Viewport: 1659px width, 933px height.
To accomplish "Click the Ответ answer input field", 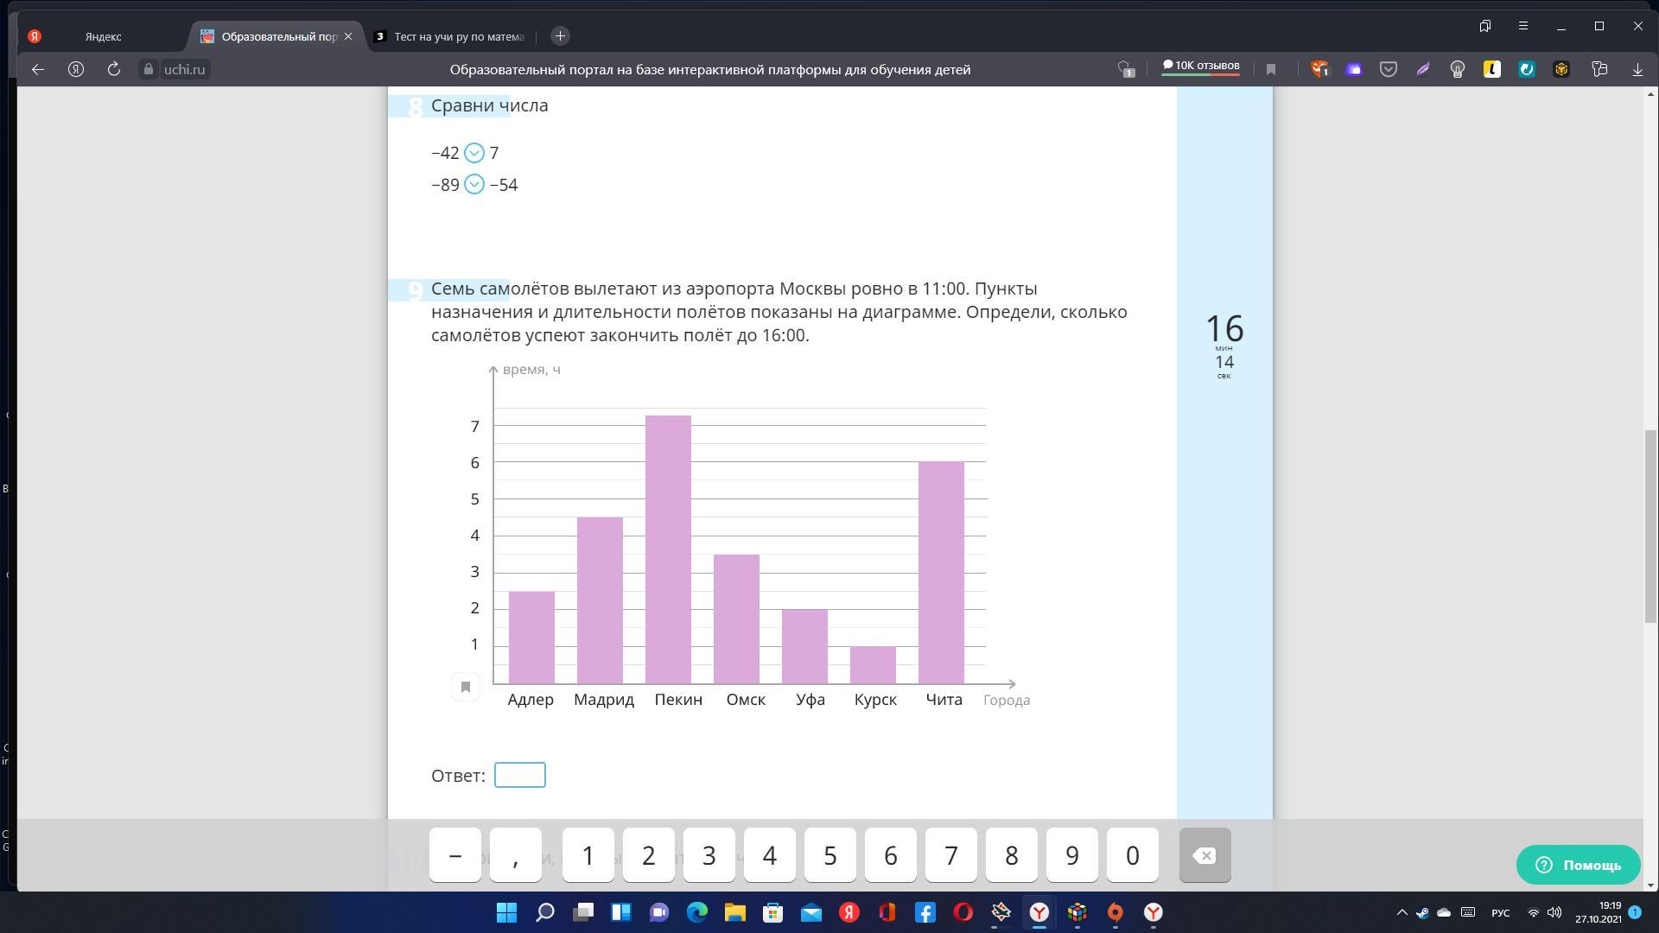I will 519,775.
